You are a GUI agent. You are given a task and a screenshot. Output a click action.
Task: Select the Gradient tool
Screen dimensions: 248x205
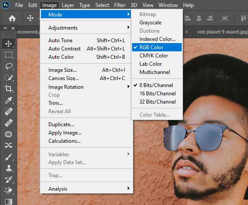[x=9, y=202]
